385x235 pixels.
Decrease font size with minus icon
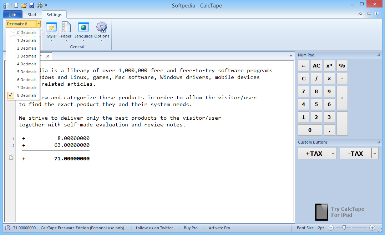[331, 228]
